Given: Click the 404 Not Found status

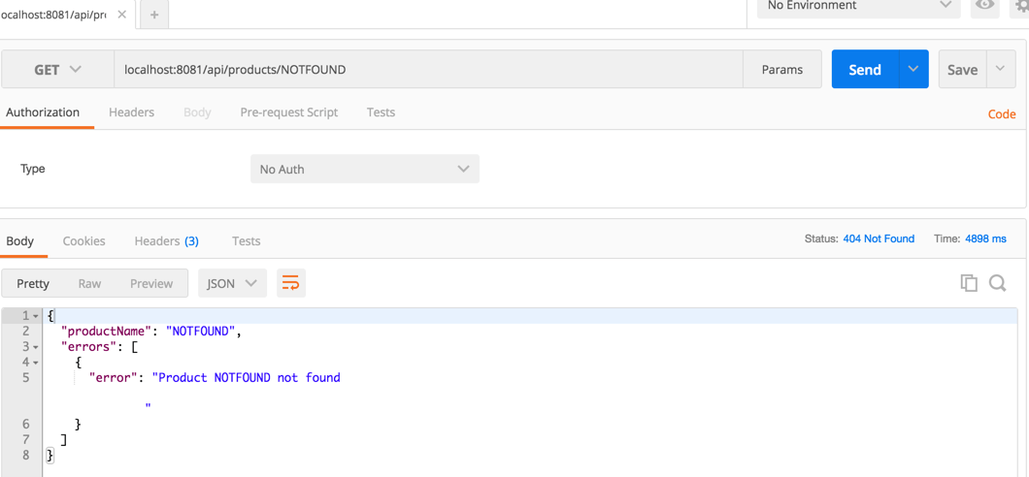Looking at the screenshot, I should click(879, 238).
